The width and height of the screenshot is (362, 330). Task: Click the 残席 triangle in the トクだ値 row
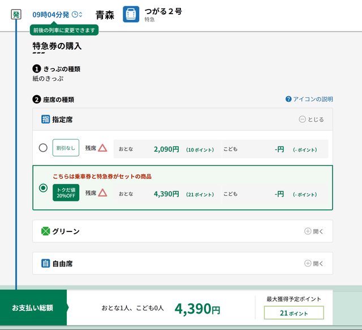coord(102,193)
